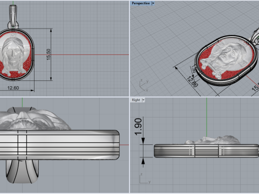This screenshot has height=194, width=259.
Task: Select the 12.60 dimension in Perspective viewport
Action: tap(193, 81)
